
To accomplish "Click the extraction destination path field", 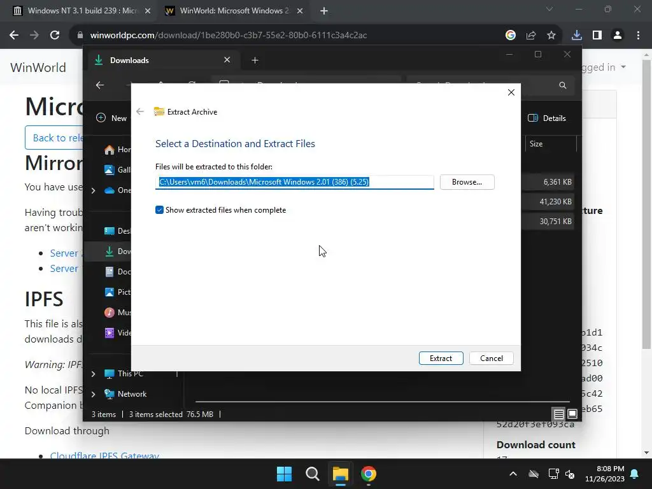I will click(294, 182).
